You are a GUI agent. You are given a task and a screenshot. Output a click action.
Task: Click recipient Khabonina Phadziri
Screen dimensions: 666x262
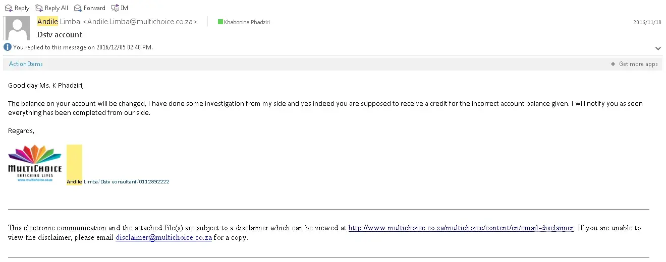tap(247, 22)
